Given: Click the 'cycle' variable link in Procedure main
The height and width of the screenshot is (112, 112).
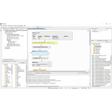Looking at the screenshot, I should click(34, 38).
